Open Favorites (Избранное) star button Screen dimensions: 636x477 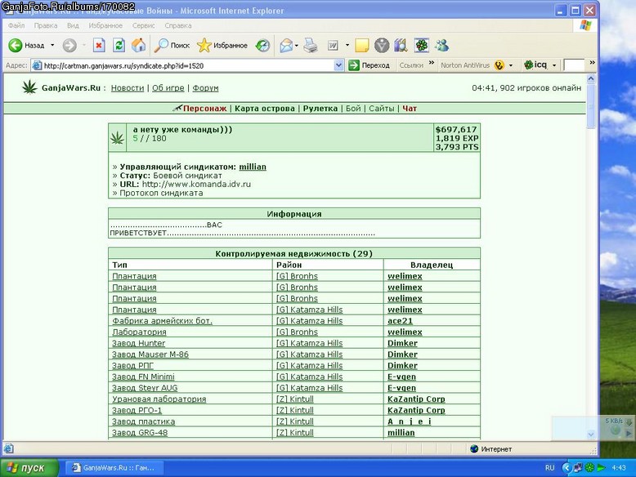(x=222, y=46)
